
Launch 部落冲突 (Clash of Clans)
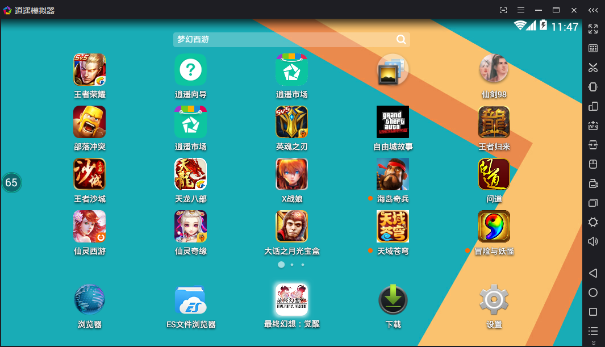(x=89, y=122)
